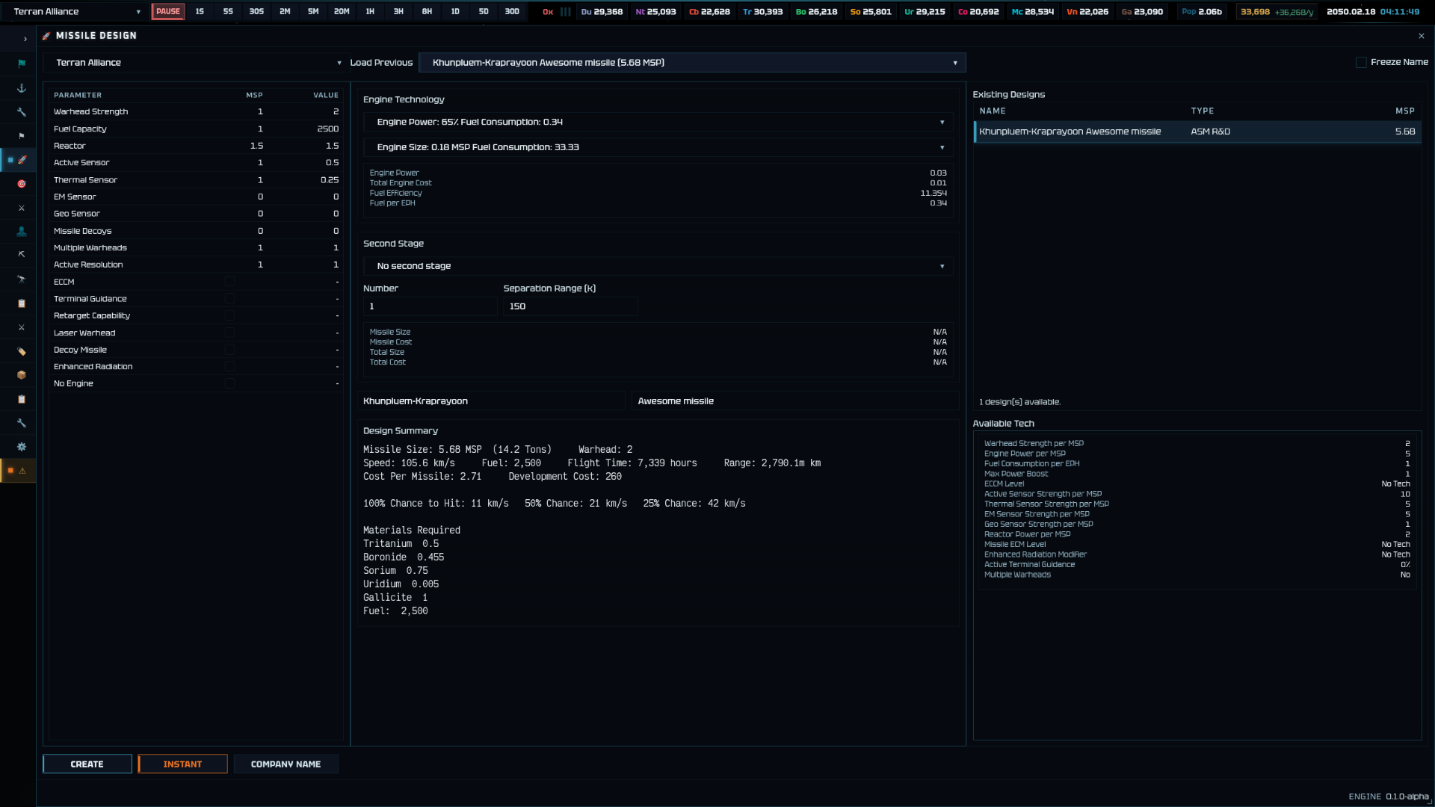Open the No second stage dropdown

tap(658, 266)
